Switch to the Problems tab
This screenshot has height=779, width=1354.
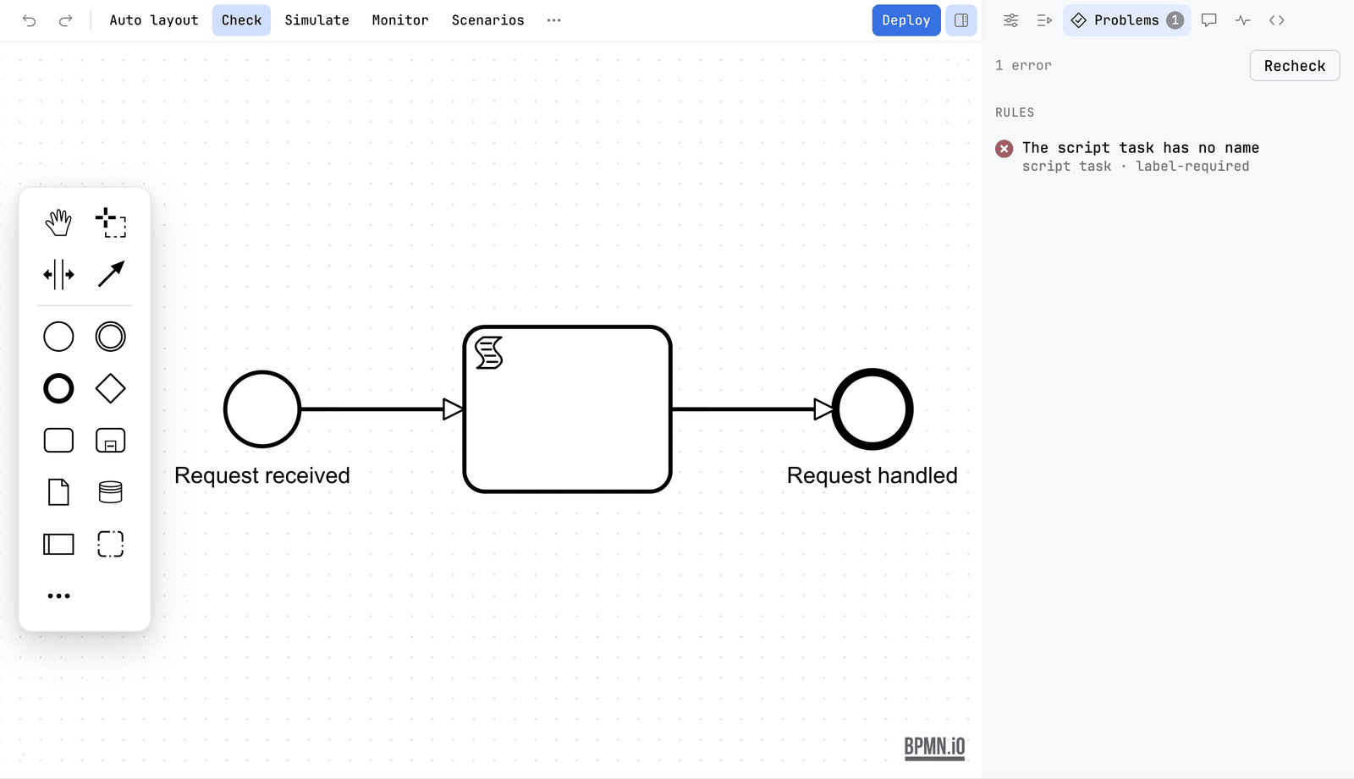[1126, 20]
